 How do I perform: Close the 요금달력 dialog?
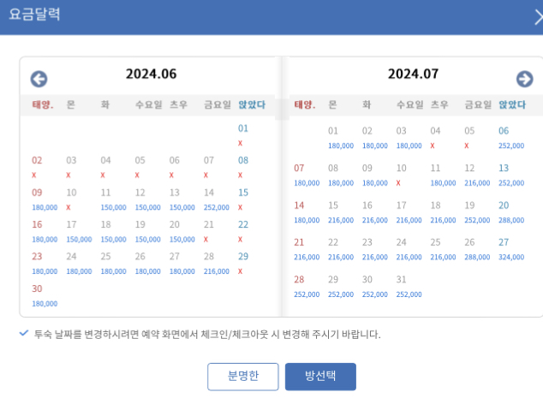pyautogui.click(x=538, y=17)
